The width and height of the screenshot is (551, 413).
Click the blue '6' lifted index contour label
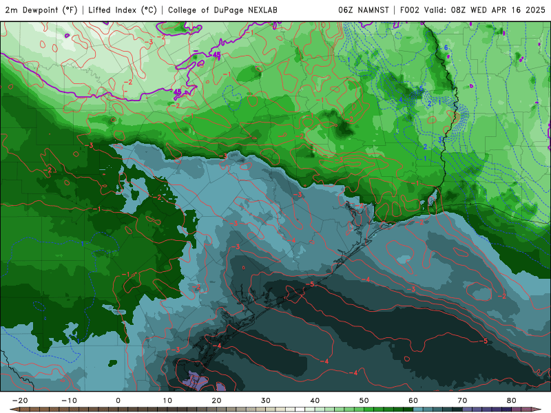click(446, 47)
